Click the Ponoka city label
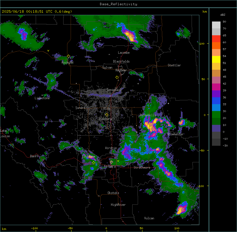This screenshot has height=232, width=237. click(132, 37)
